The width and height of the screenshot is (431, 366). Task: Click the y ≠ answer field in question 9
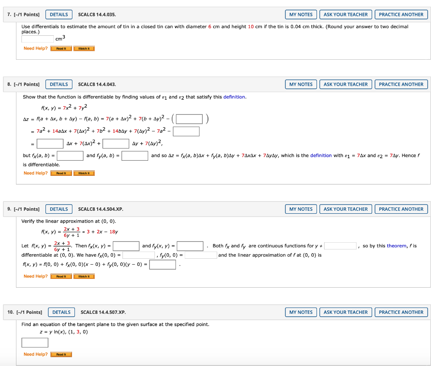(340, 246)
